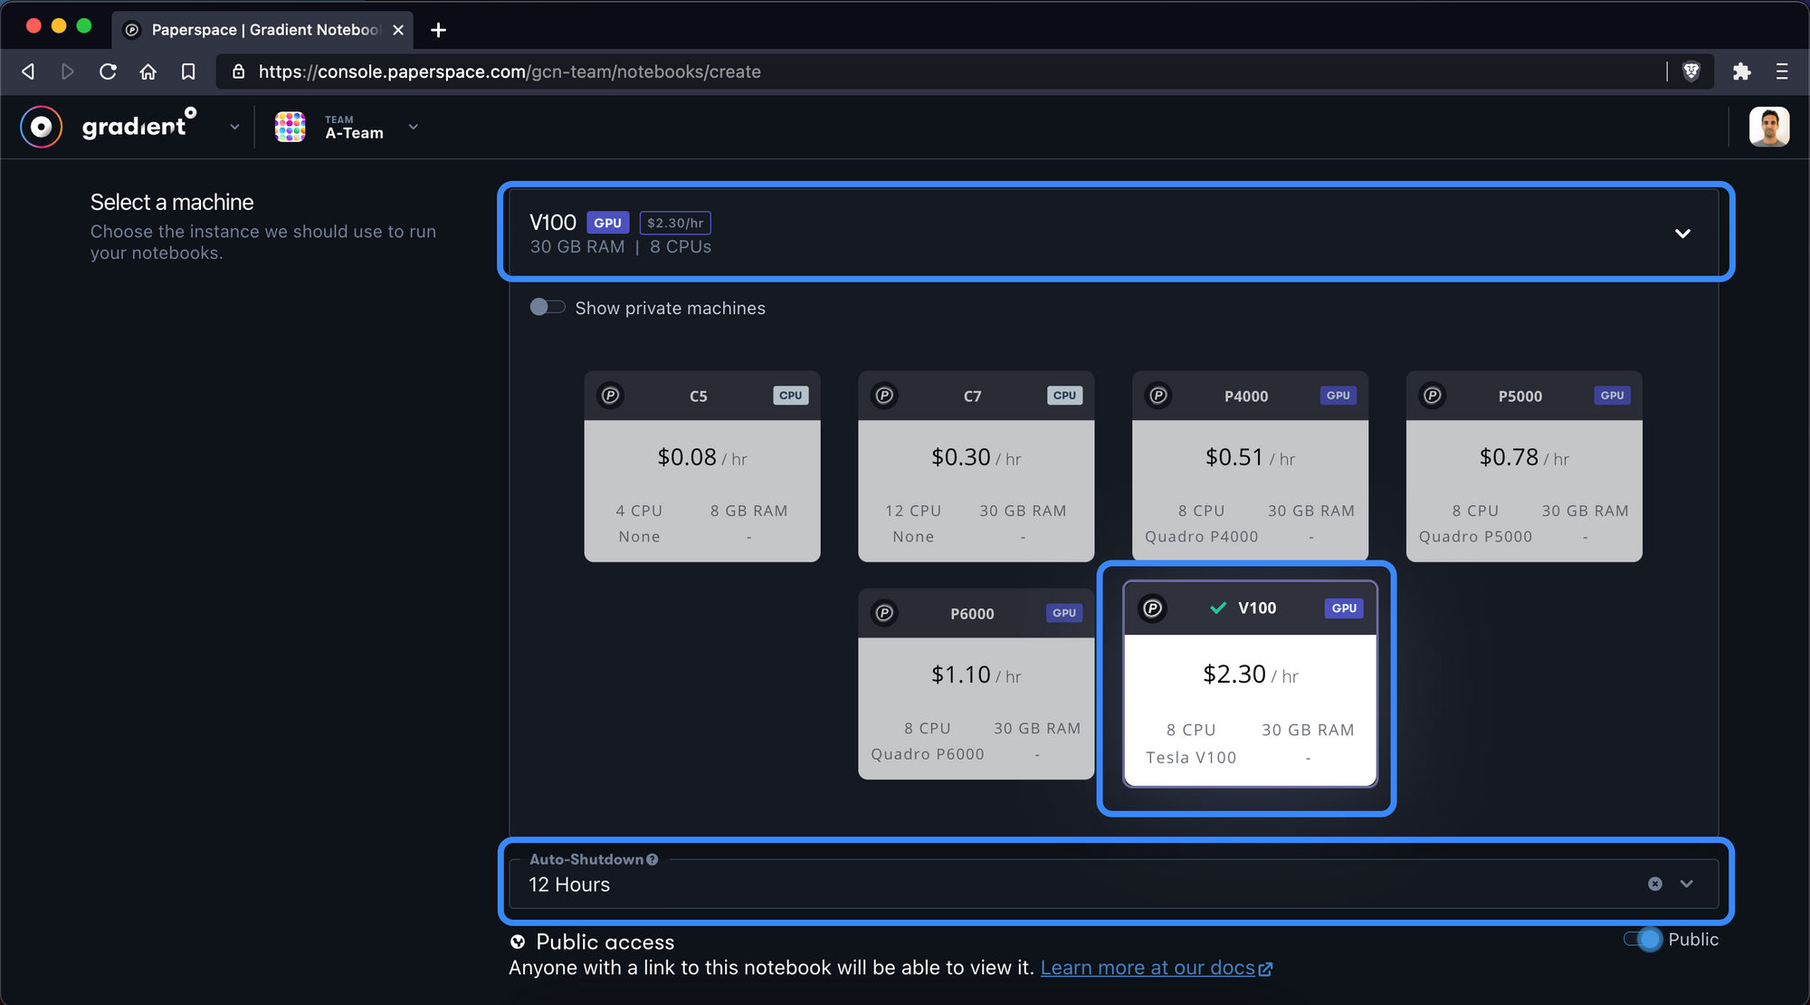The width and height of the screenshot is (1810, 1005).
Task: Expand the A-Team team switcher
Action: pos(414,127)
